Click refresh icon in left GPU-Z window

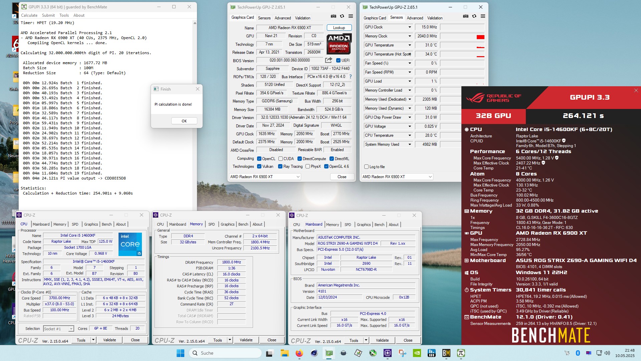coord(342,16)
